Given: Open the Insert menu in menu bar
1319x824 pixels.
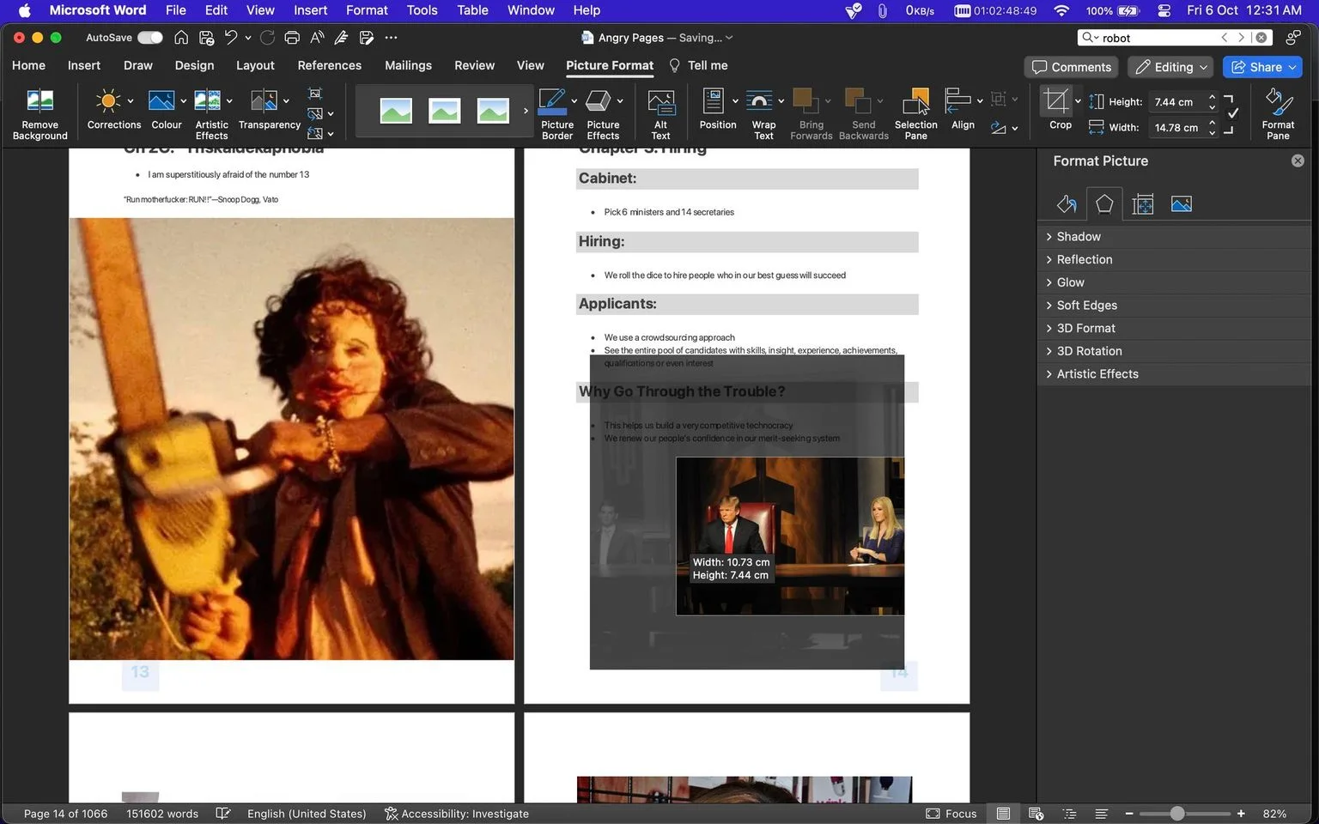Looking at the screenshot, I should (x=310, y=10).
